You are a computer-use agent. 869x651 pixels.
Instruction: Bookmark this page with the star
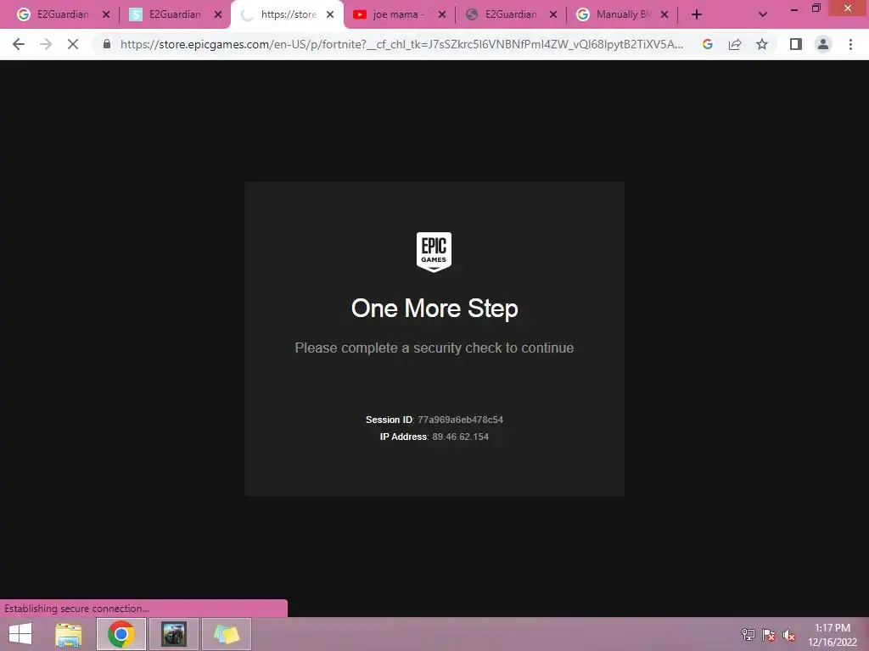tap(762, 44)
